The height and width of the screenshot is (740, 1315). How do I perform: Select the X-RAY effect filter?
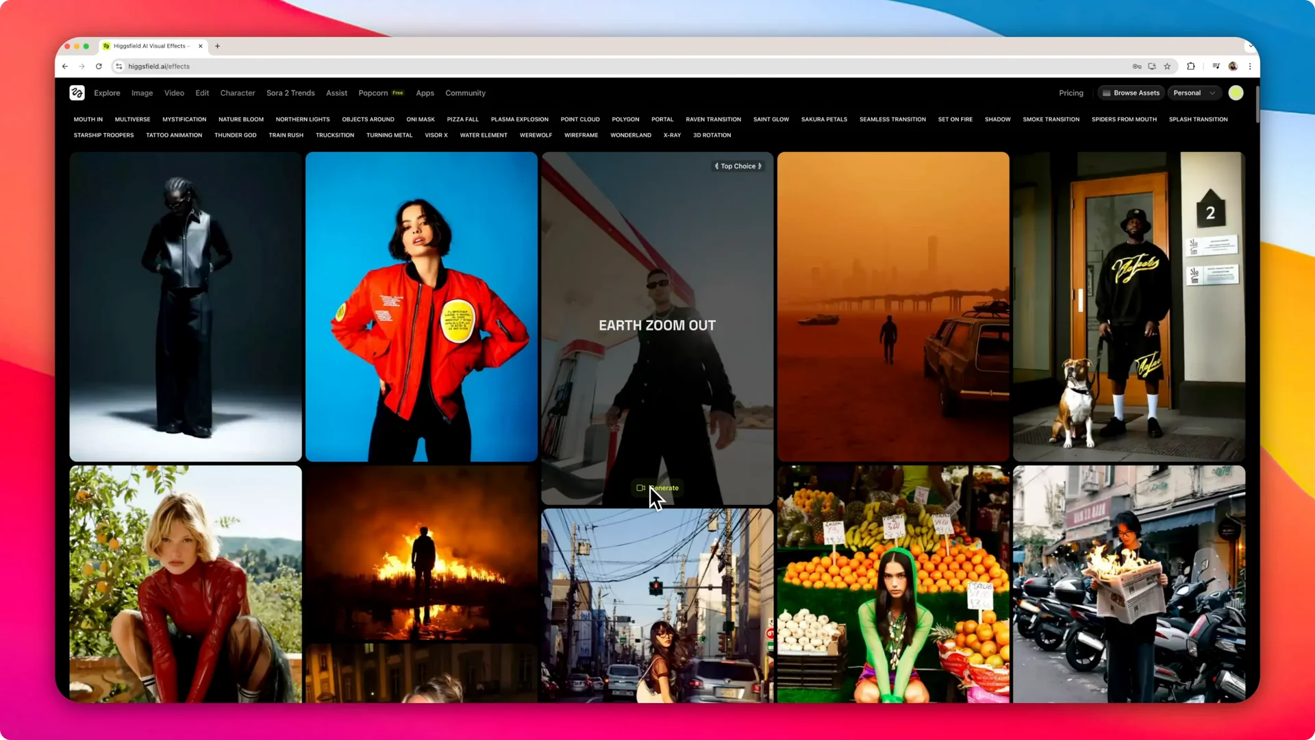tap(671, 135)
